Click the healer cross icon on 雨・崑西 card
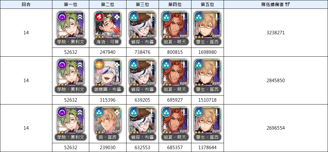 [117, 113]
